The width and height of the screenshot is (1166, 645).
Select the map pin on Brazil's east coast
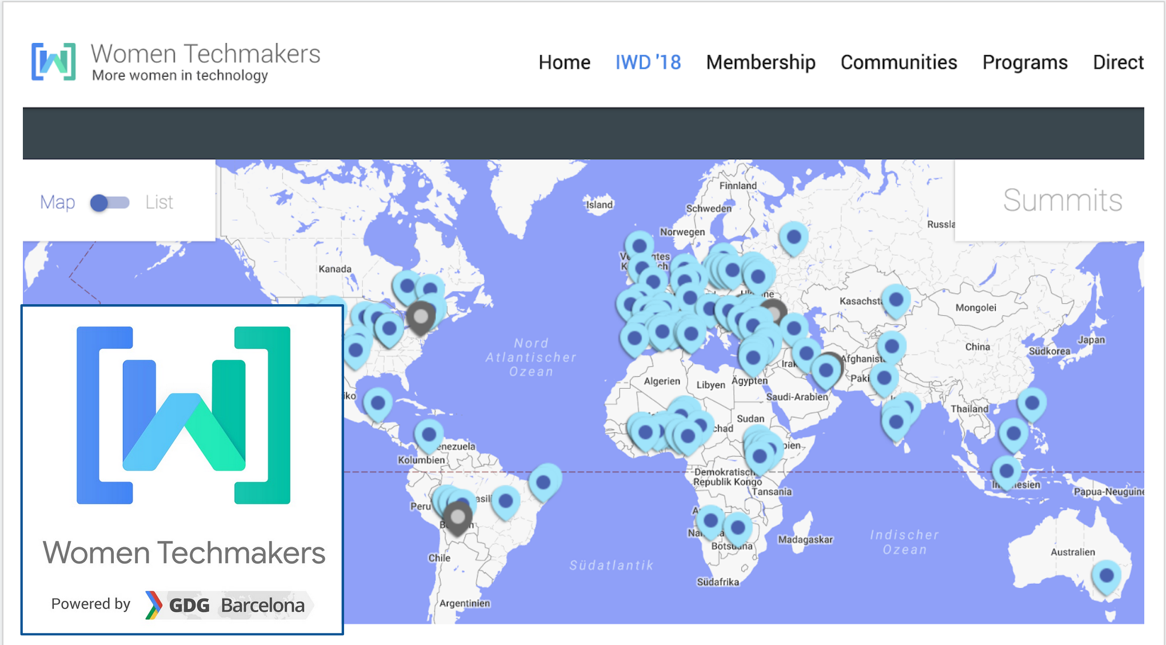click(x=544, y=483)
